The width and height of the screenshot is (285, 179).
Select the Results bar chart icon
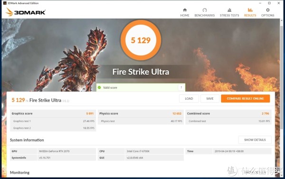tap(250, 10)
